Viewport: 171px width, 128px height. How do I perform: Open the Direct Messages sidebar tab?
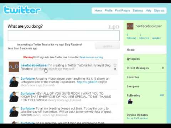click(x=145, y=68)
